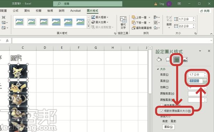Open the Size & Properties pane tab

click(177, 60)
